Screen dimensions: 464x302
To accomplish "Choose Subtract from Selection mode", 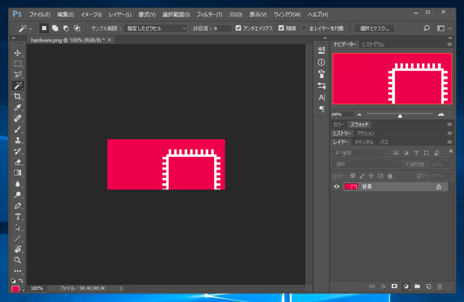I will 66,29.
